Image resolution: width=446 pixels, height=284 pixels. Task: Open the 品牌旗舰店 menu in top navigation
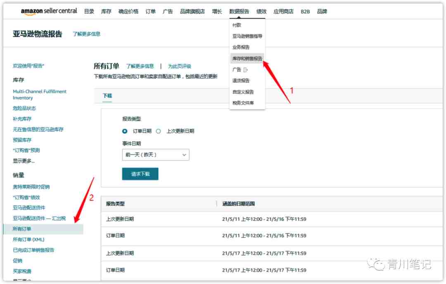(192, 12)
